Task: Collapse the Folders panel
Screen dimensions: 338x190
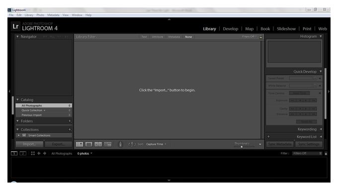Action: point(17,121)
